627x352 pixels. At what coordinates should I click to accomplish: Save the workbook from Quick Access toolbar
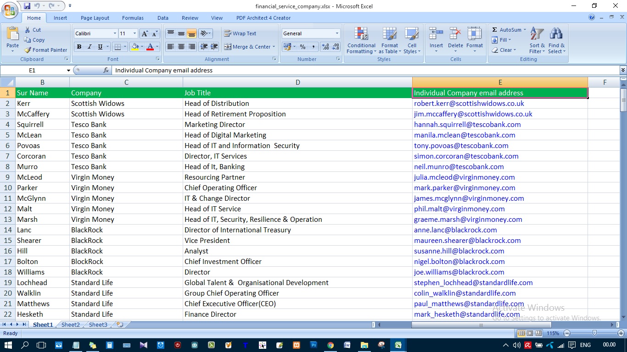coord(27,6)
